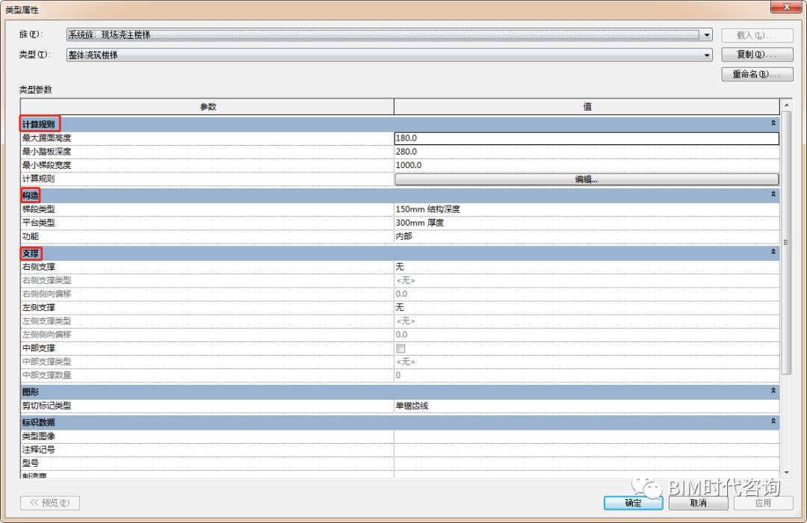The image size is (807, 523).
Task: Collapse the 标识数据 section
Action: (x=773, y=421)
